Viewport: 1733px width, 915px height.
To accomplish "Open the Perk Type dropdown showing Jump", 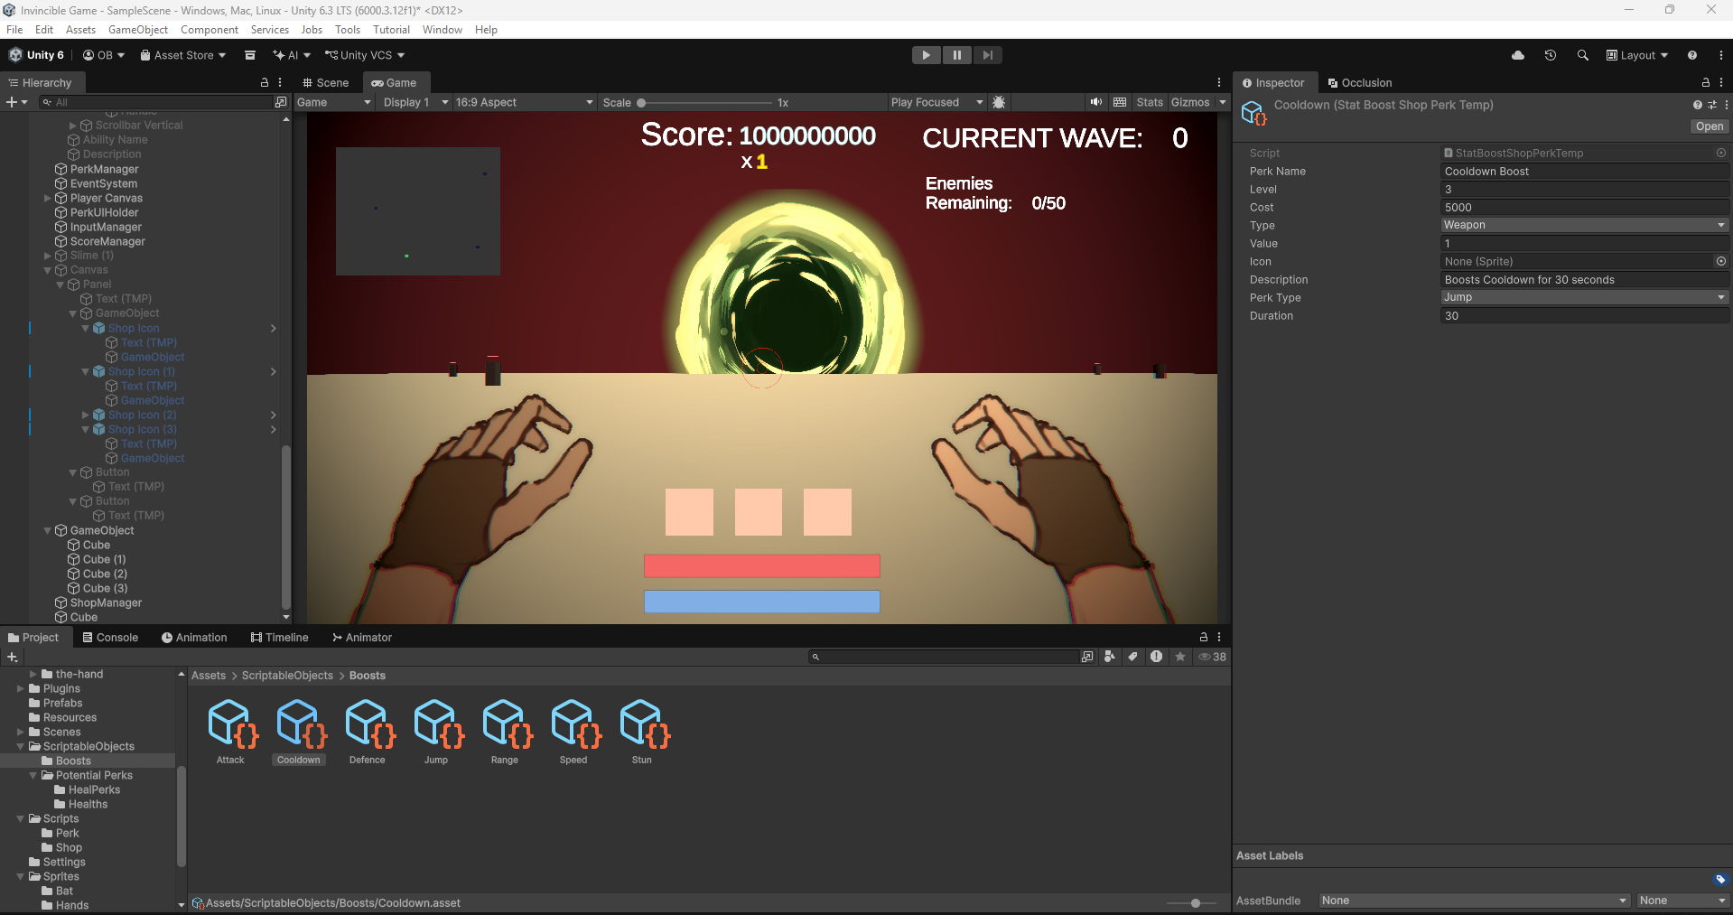I will 1585,297.
